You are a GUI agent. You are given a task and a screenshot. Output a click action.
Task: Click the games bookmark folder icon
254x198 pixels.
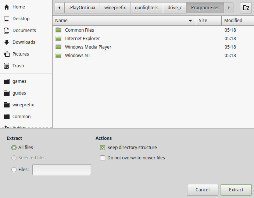[7, 81]
